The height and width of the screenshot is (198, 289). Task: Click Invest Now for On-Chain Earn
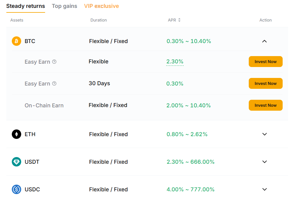pyautogui.click(x=265, y=105)
